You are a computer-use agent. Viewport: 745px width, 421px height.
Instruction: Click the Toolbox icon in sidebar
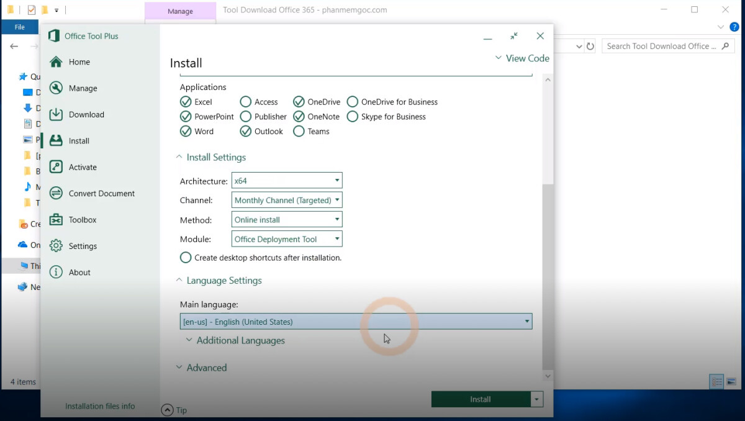[56, 220]
